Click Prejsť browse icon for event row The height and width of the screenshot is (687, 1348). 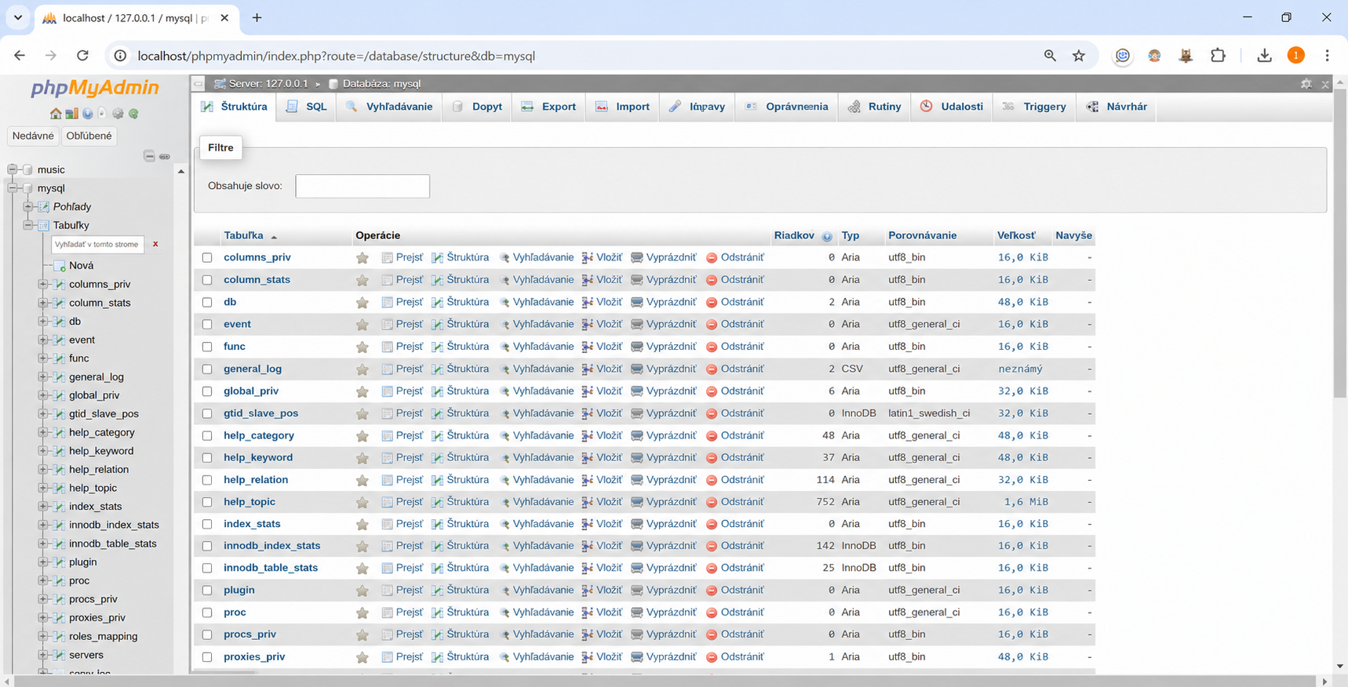tap(387, 325)
